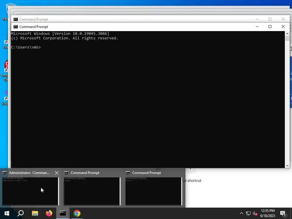Click the front Command Prompt title icon
Viewport: 292px width, 219px height.
click(x=16, y=27)
